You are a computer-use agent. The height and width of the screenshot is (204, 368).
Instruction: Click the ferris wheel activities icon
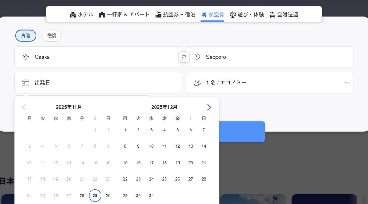pos(233,15)
